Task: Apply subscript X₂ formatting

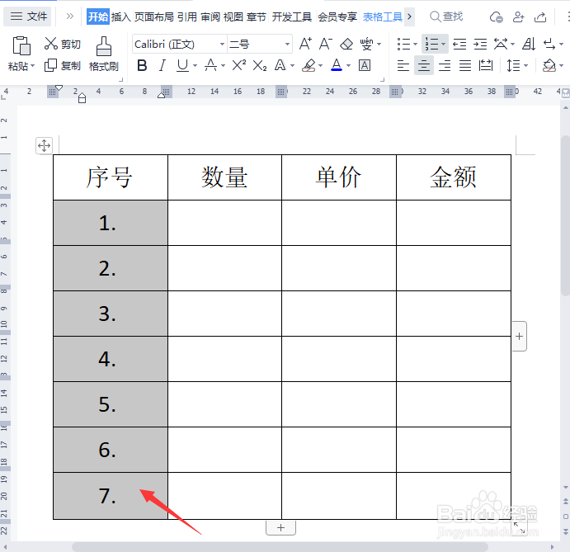Action: [x=260, y=66]
